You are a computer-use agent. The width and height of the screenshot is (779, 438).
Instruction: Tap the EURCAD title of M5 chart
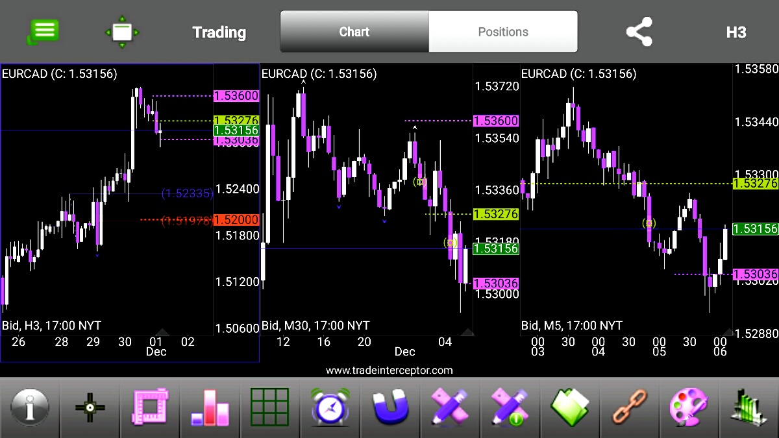click(579, 74)
